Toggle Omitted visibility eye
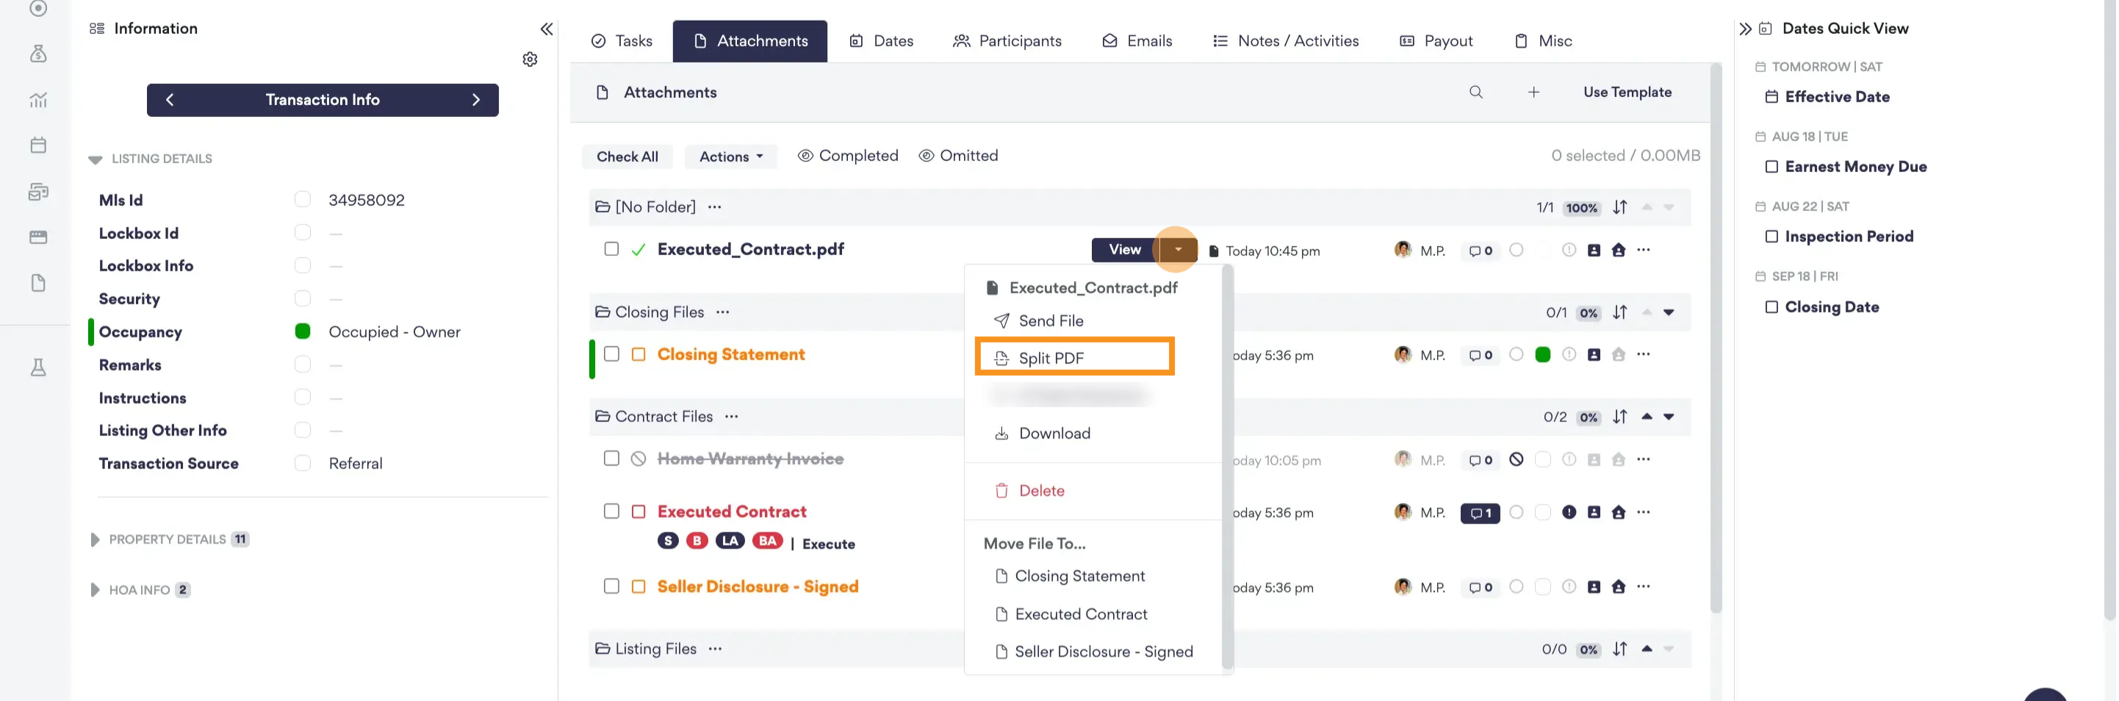The height and width of the screenshot is (701, 2119). [x=926, y=156]
